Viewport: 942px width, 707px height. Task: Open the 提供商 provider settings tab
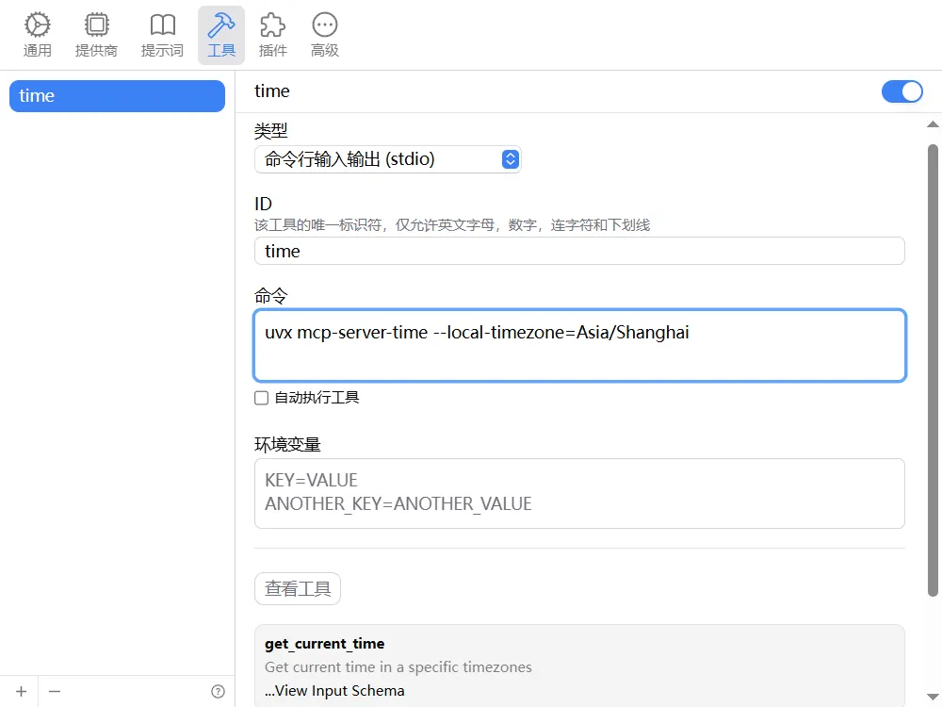pyautogui.click(x=96, y=36)
